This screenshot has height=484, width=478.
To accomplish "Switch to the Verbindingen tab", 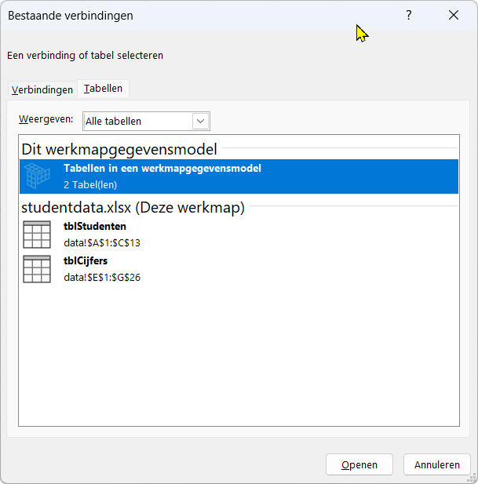I will (x=42, y=89).
